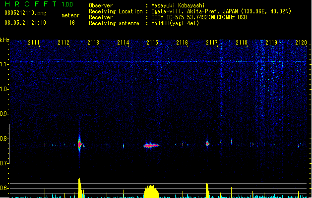This screenshot has height=198, width=312.
Task: Click the 2119 time marker label
Action: 271,43
